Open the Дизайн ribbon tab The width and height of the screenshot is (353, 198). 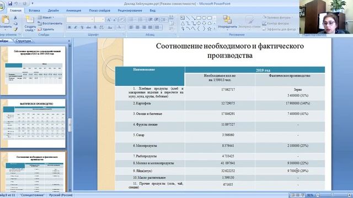click(x=53, y=10)
